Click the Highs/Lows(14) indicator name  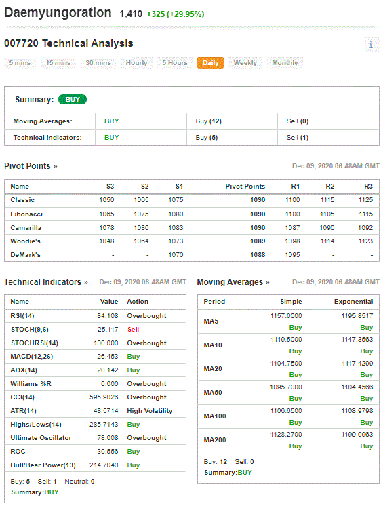36,425
